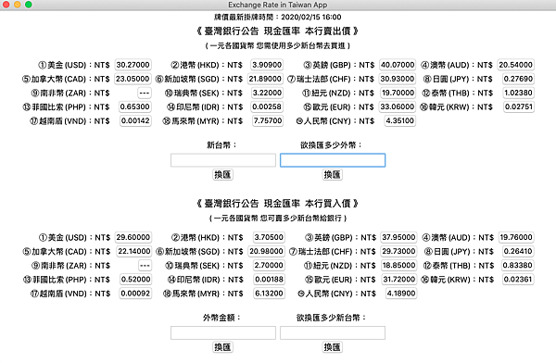Viewport: 556px width, 363px height.
Task: Select the SGD buying rate 20.98000
Action: tap(266, 251)
